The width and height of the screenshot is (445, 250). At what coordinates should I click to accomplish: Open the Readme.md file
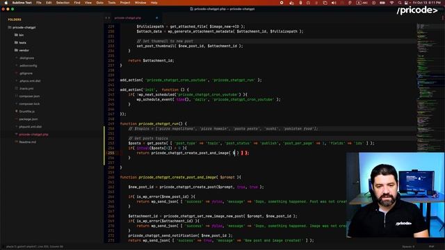tap(28, 142)
